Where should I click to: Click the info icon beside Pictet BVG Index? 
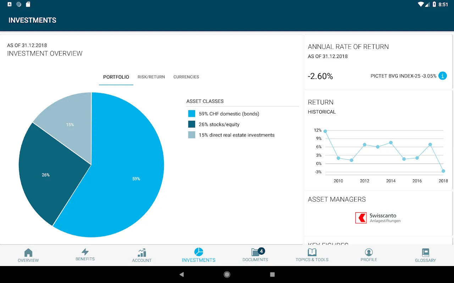(443, 76)
